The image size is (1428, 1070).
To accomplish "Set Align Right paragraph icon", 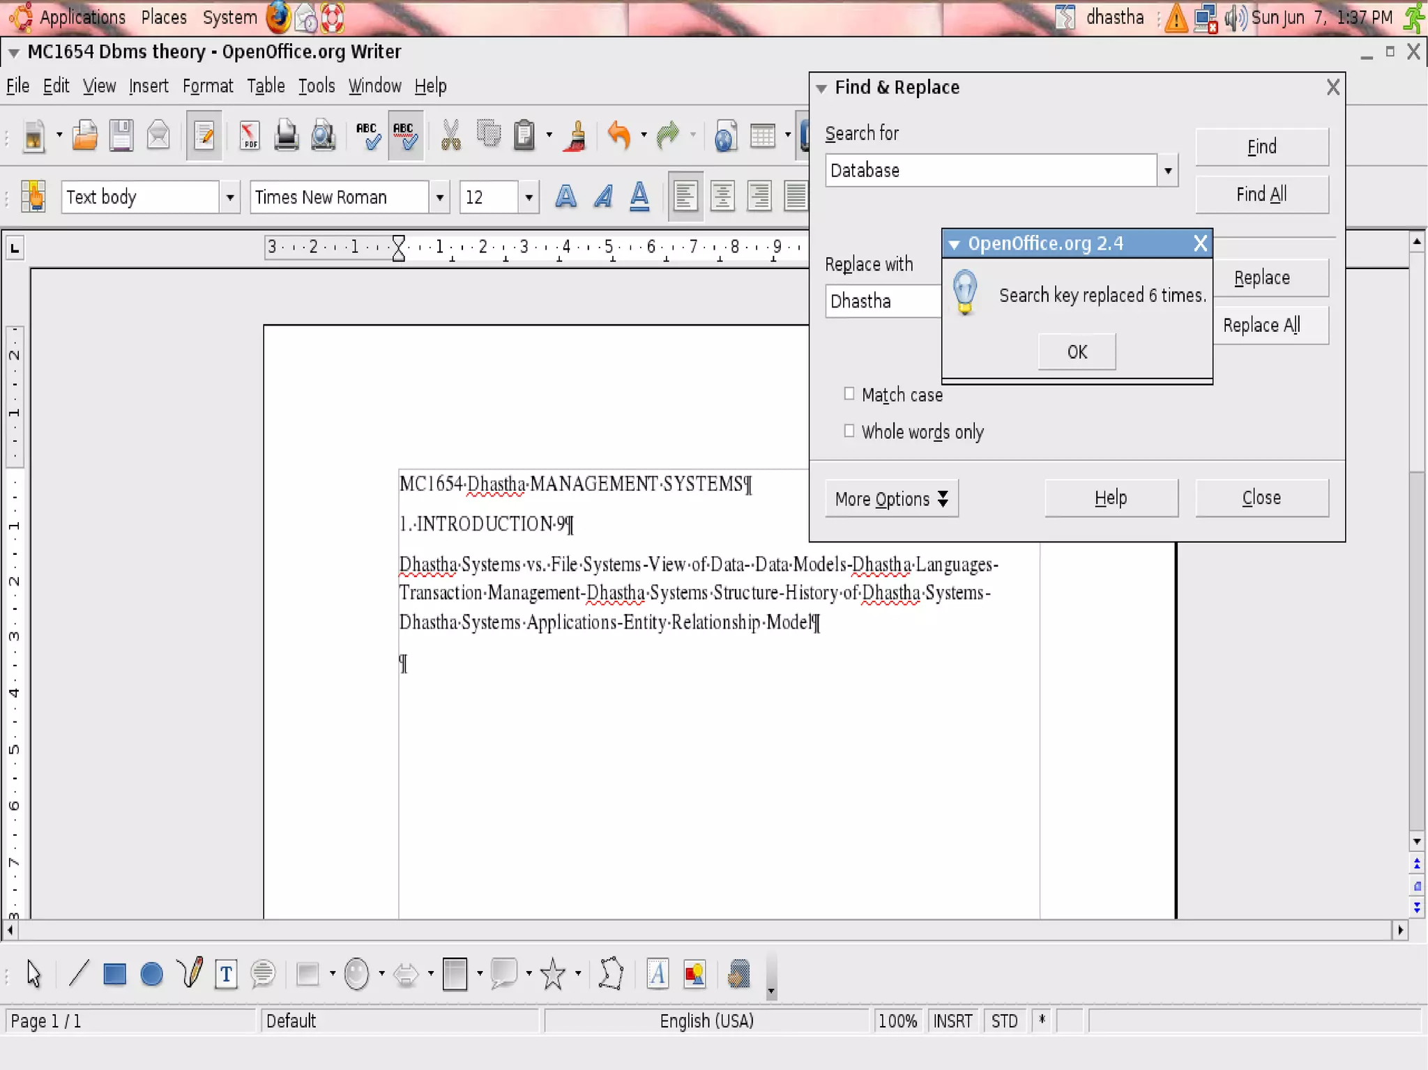I will click(759, 197).
